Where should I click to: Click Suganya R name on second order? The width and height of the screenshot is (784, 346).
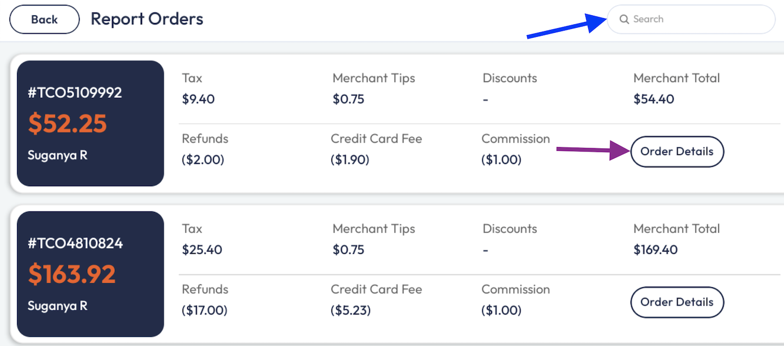(x=57, y=306)
